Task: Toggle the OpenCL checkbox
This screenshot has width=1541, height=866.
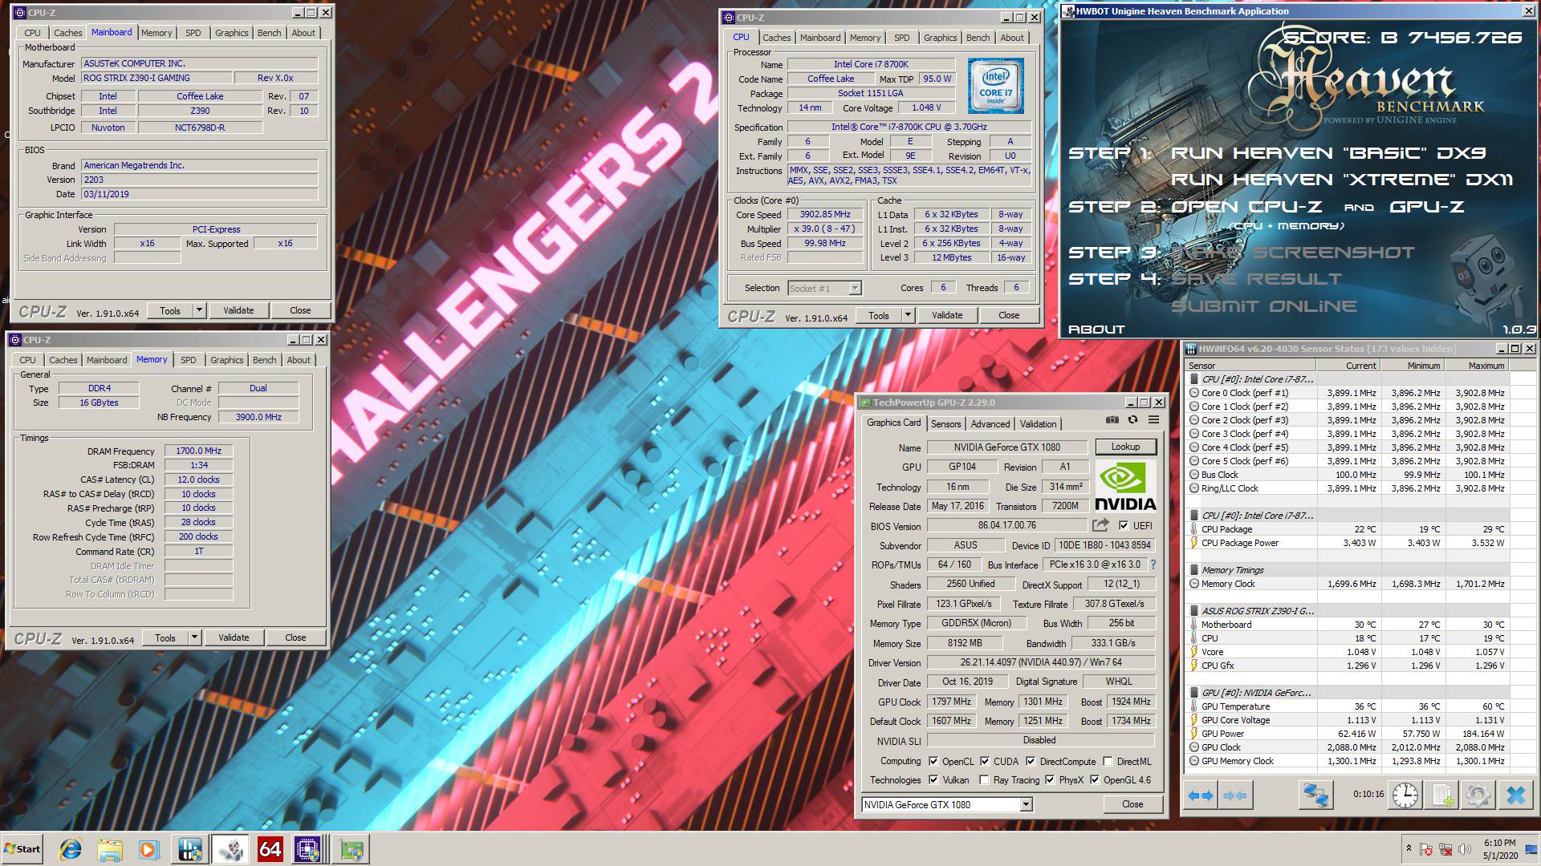Action: [x=933, y=761]
